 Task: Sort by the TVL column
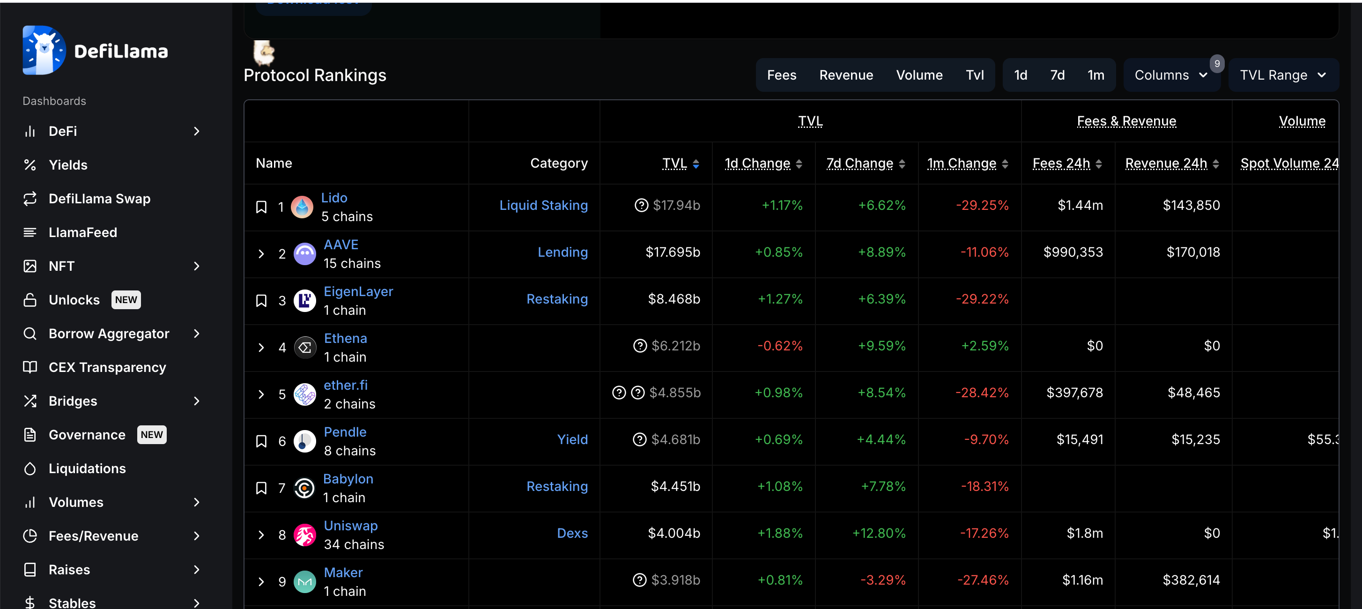[681, 163]
